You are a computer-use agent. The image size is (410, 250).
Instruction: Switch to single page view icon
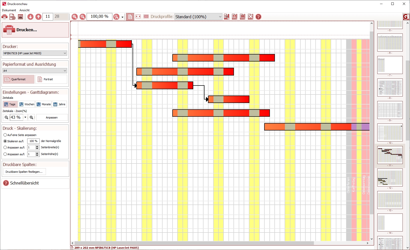coord(130,17)
